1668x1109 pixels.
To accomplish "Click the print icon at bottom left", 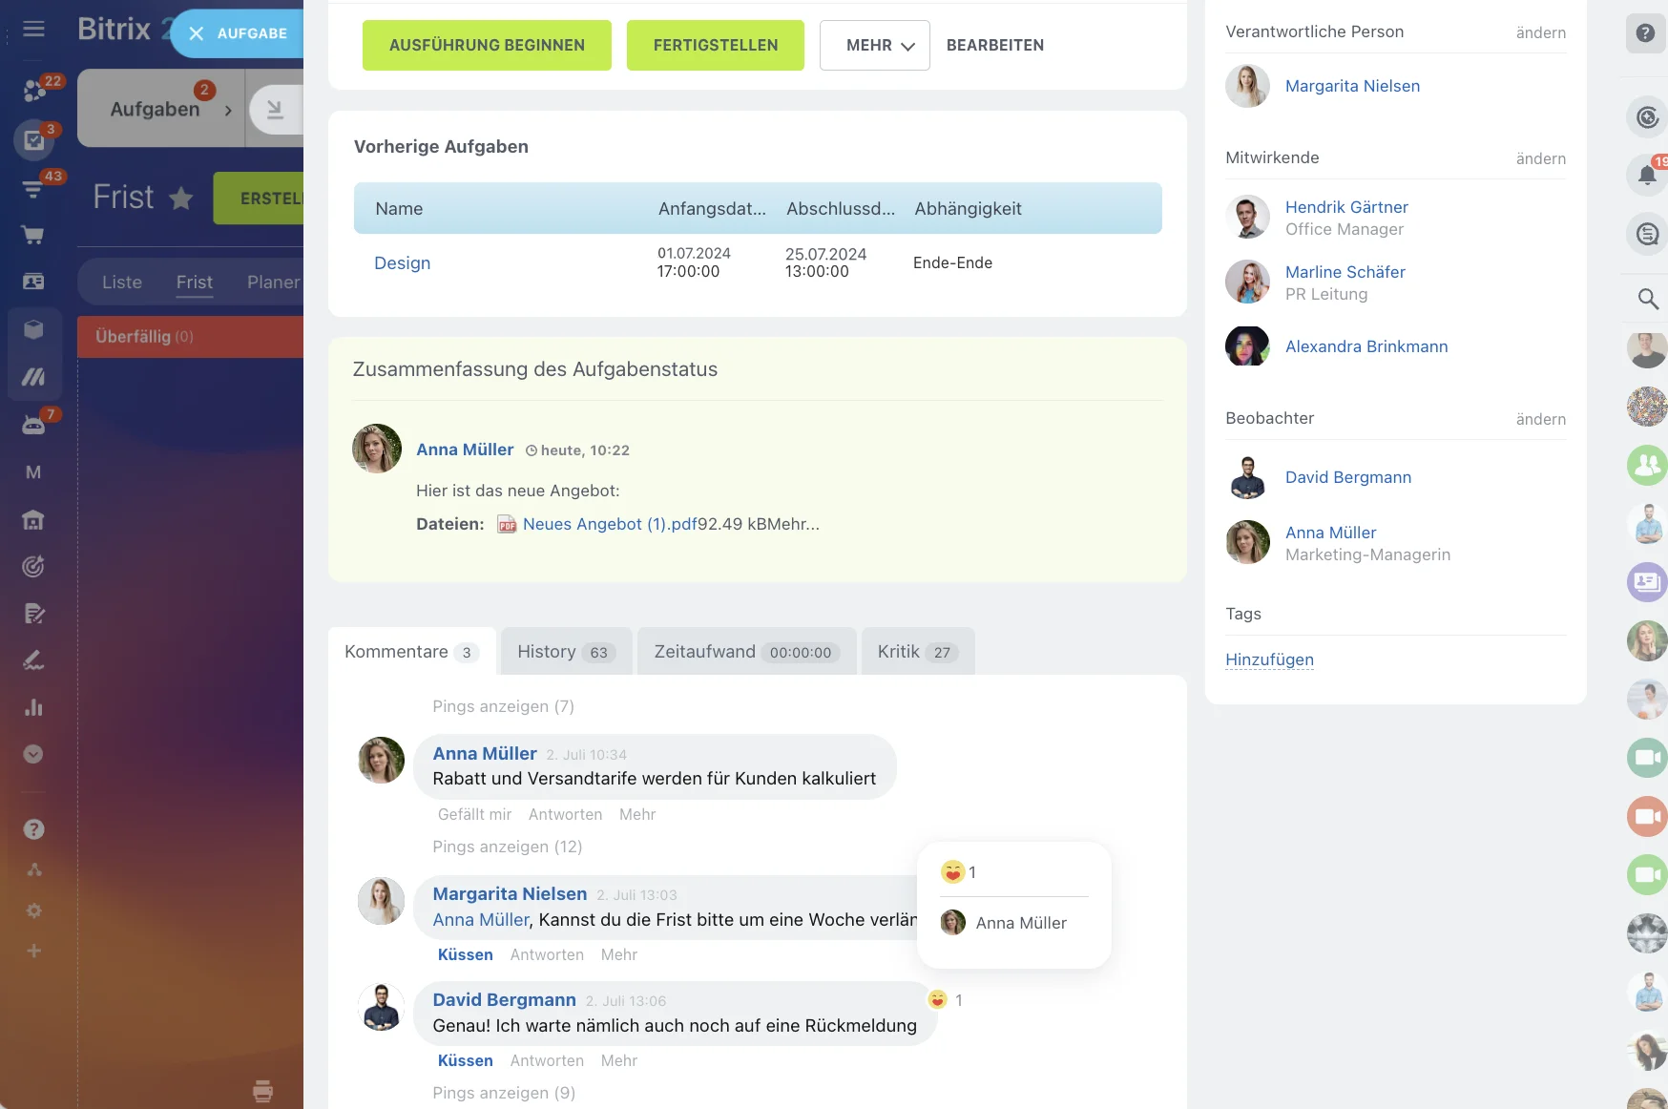I will point(262,1090).
